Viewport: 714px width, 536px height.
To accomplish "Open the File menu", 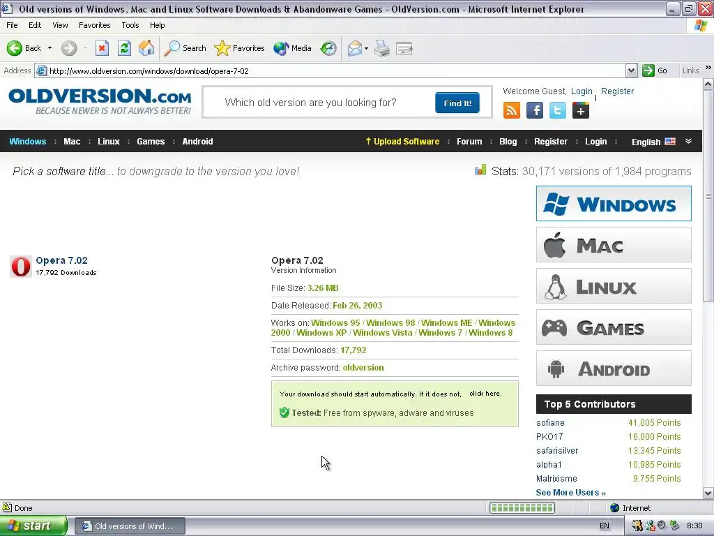I will pos(13,25).
